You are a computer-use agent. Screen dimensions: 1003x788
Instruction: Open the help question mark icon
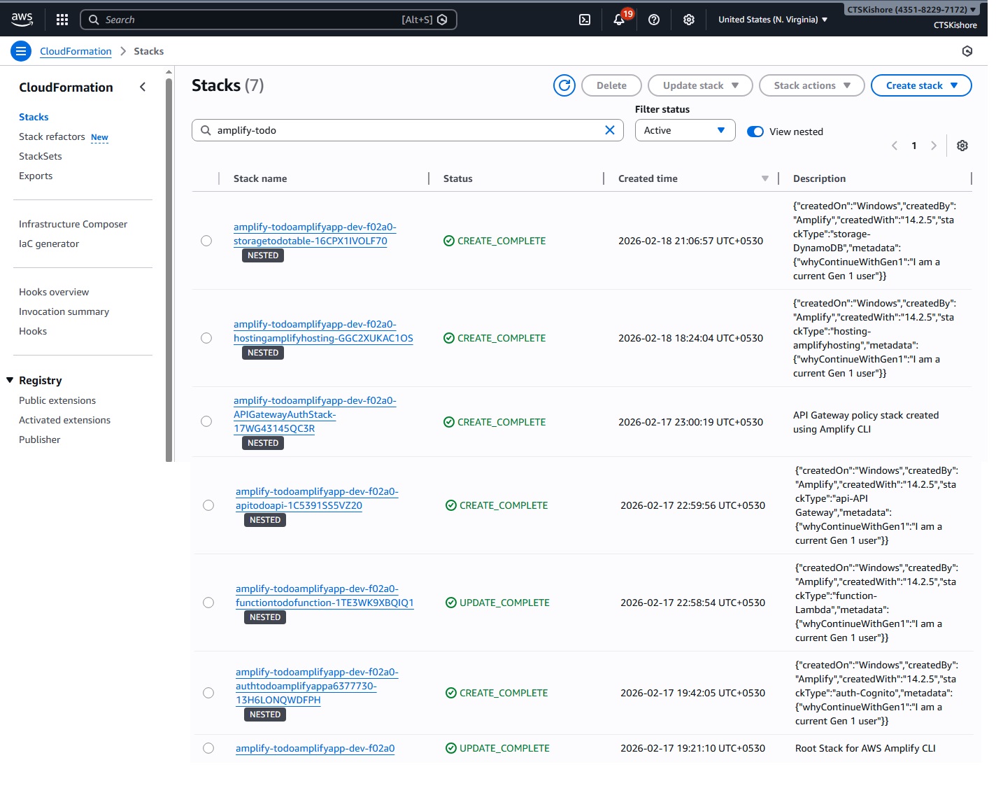(x=654, y=20)
